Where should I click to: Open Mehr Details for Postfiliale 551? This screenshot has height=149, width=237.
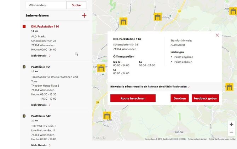tap(39, 105)
